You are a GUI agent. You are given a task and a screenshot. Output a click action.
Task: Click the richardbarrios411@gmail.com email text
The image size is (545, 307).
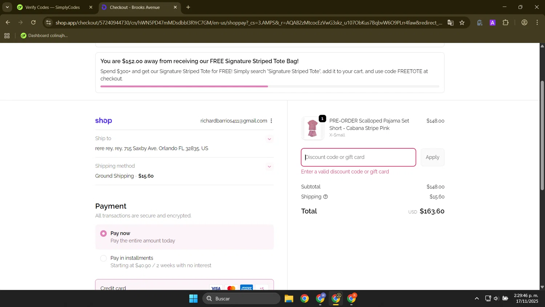coord(234,121)
